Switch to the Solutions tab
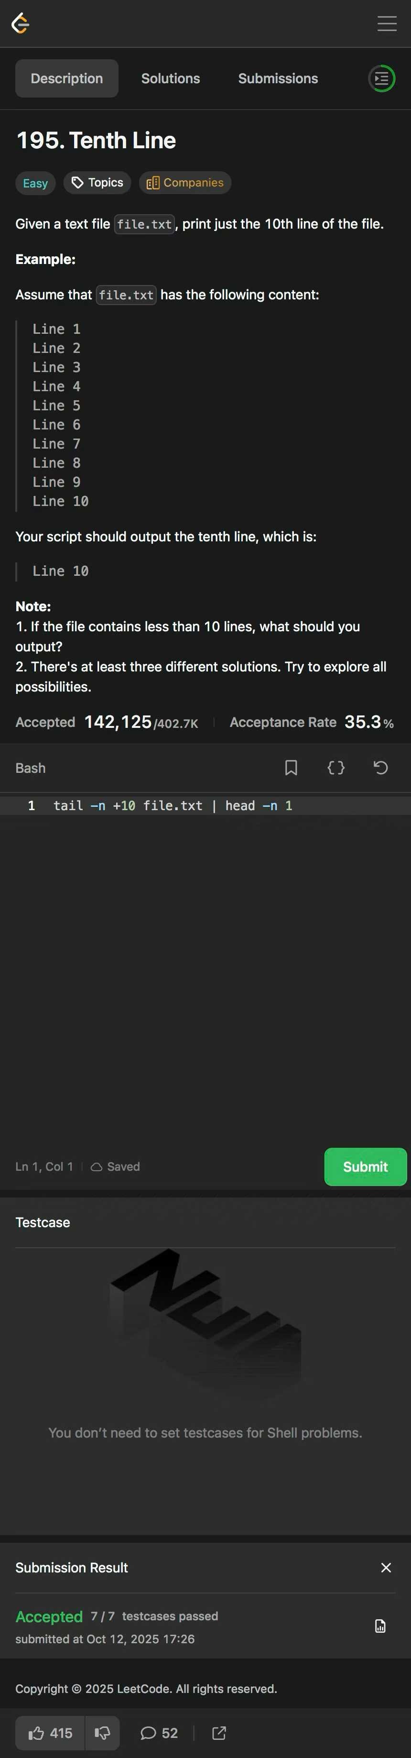The image size is (411, 1758). pyautogui.click(x=171, y=78)
